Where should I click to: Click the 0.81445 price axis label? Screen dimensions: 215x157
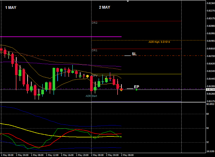(x=211, y=79)
